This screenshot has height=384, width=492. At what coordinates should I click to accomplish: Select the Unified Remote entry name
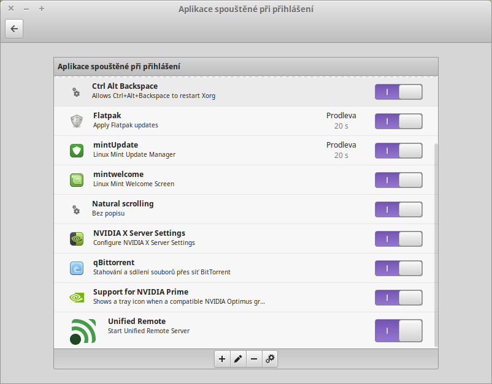[137, 322]
